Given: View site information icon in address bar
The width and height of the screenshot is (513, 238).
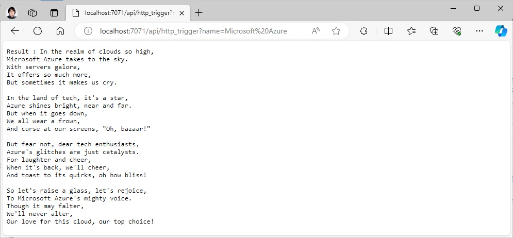Looking at the screenshot, I should 88,31.
